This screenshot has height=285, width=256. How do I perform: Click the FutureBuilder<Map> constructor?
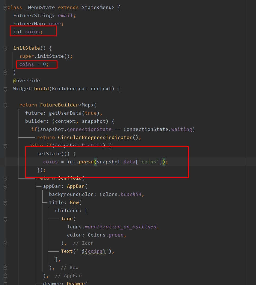[x=67, y=105]
